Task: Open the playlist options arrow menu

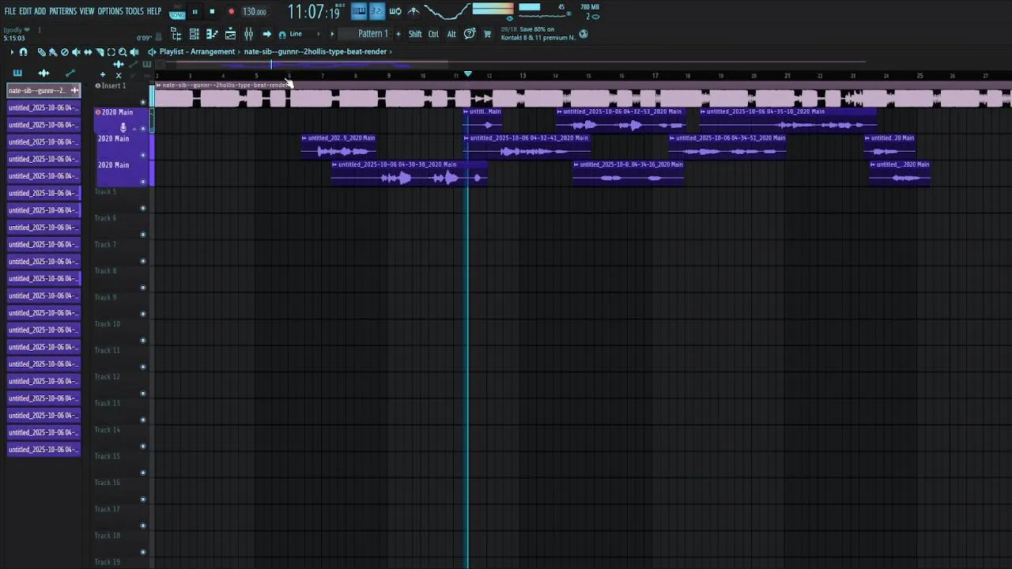Action: [x=12, y=51]
